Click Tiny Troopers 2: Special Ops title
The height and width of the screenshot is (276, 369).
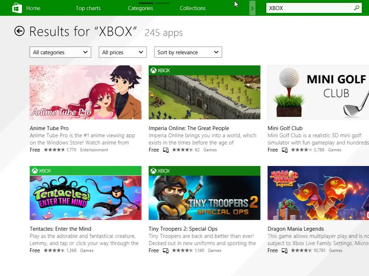point(183,229)
